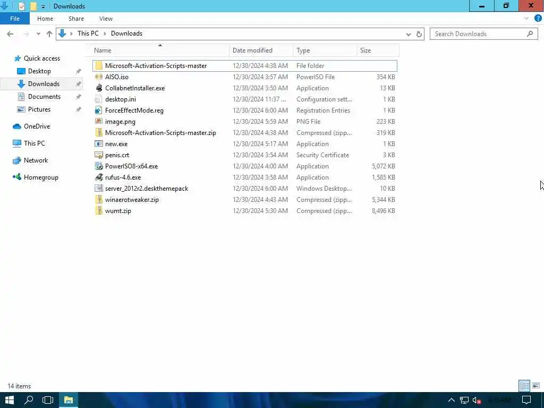Select the ForceEffectMode.reg registry icon
The width and height of the screenshot is (544, 408).
click(99, 110)
